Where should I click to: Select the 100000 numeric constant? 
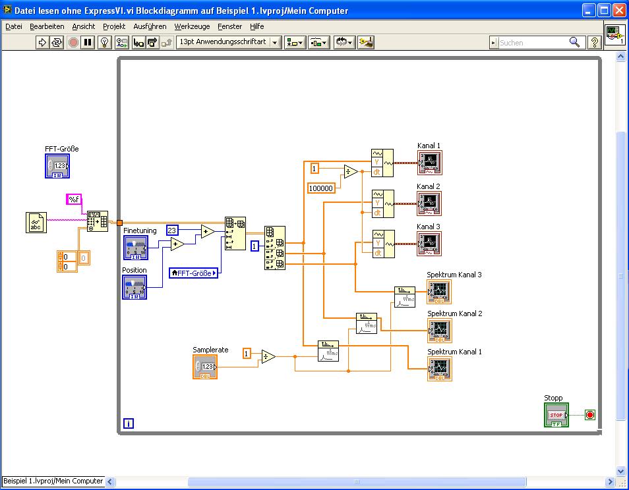pos(321,188)
